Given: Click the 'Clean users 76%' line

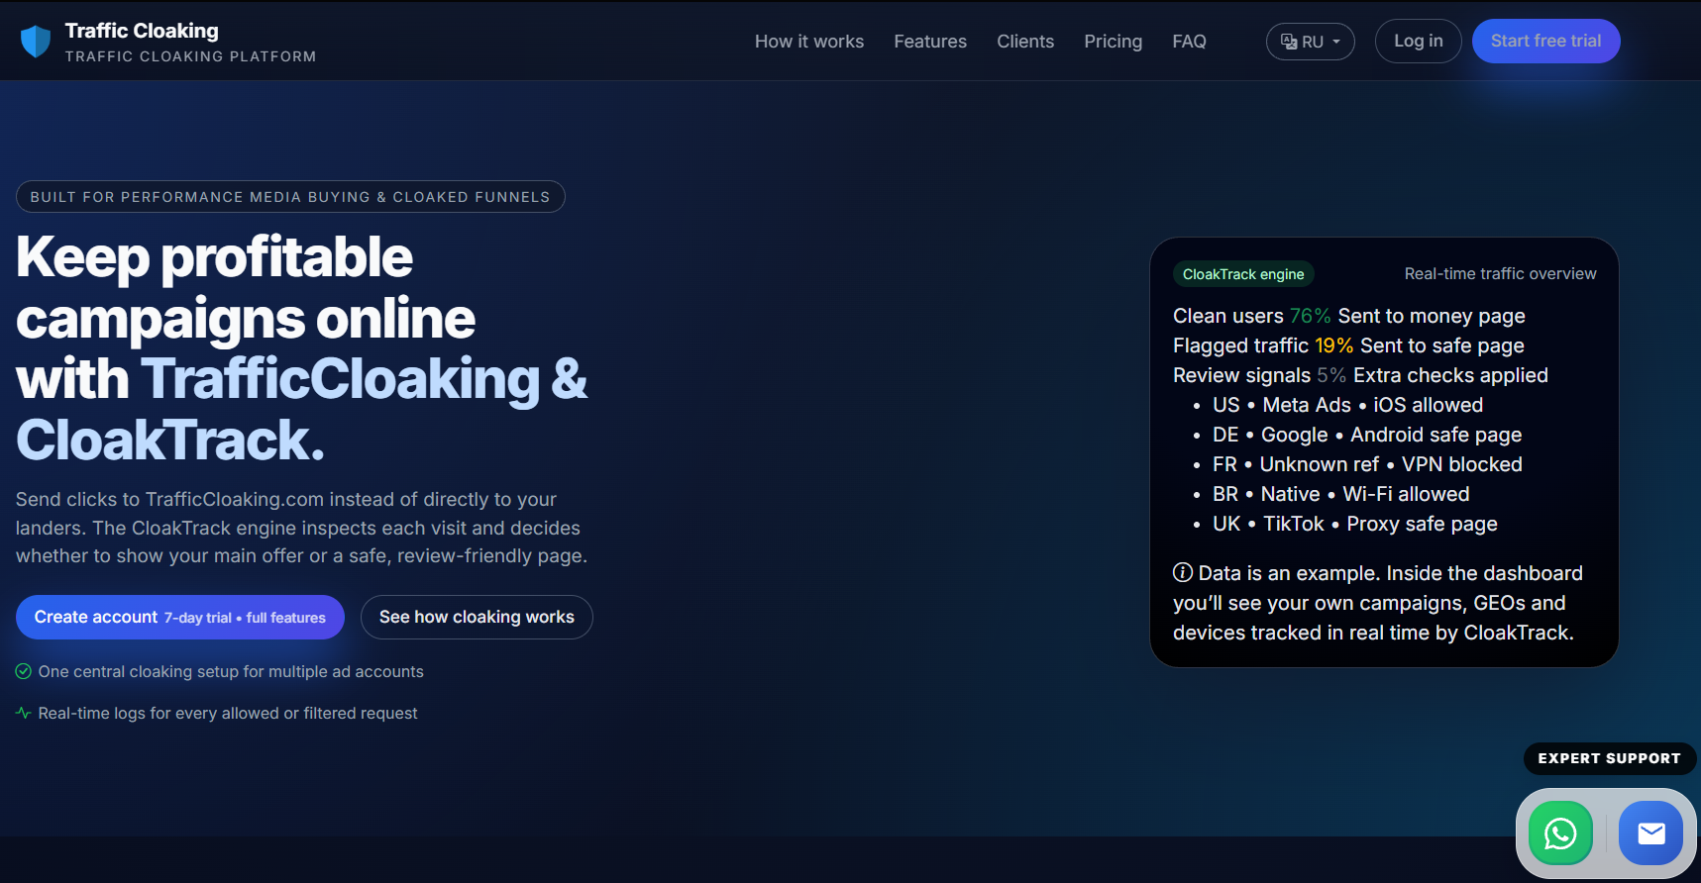Looking at the screenshot, I should point(1349,316).
